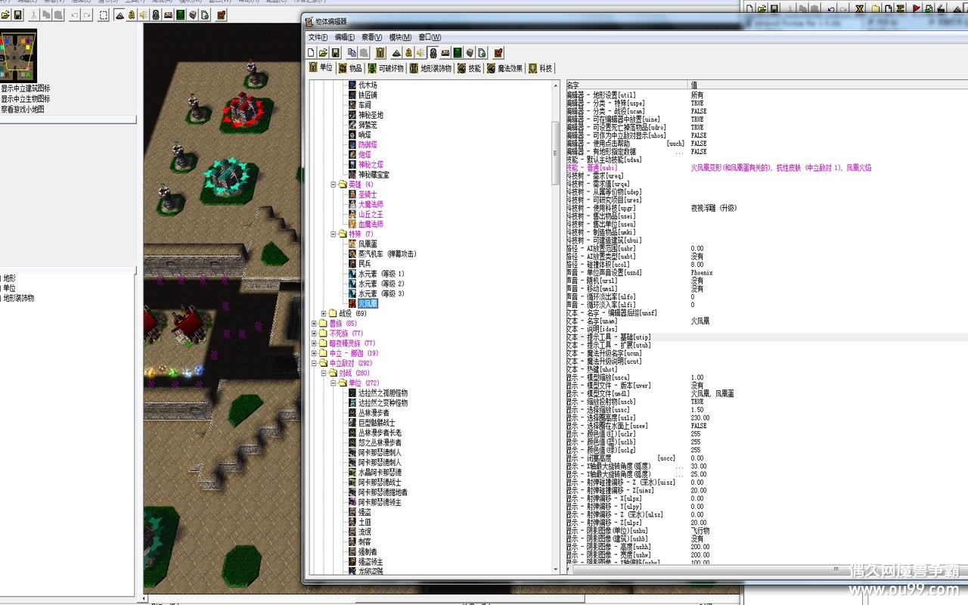
Task: Open Import Manager from main editor toolbar
Action: coord(205,15)
